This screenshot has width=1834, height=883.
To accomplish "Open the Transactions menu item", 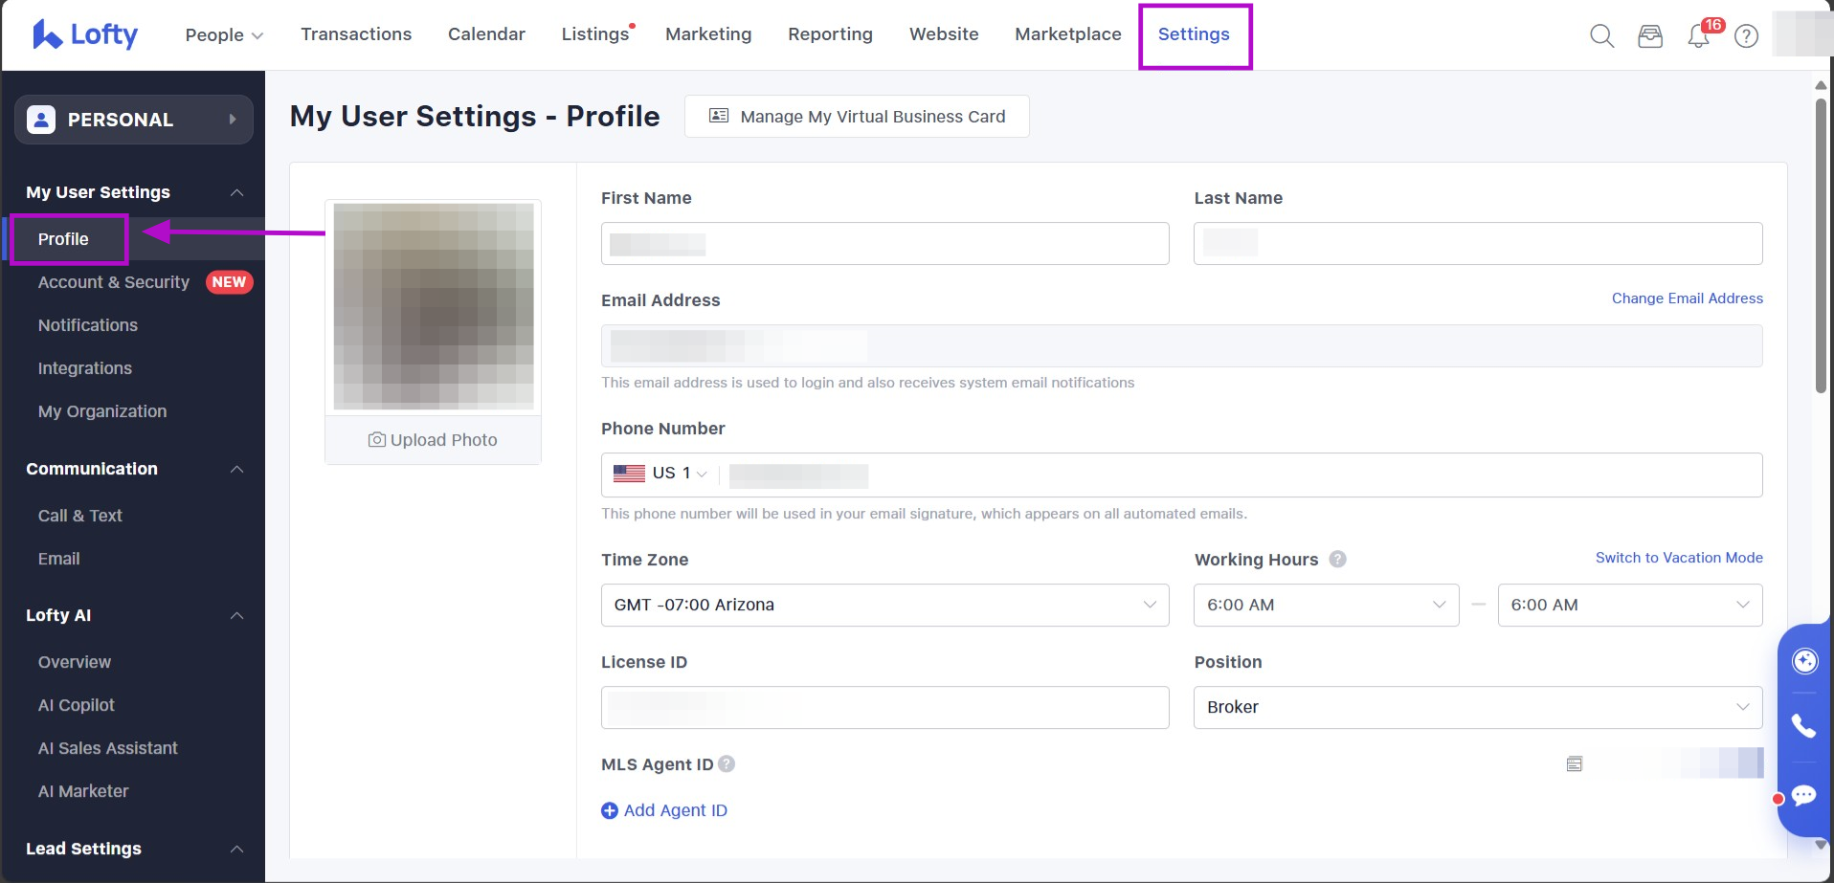I will (356, 34).
